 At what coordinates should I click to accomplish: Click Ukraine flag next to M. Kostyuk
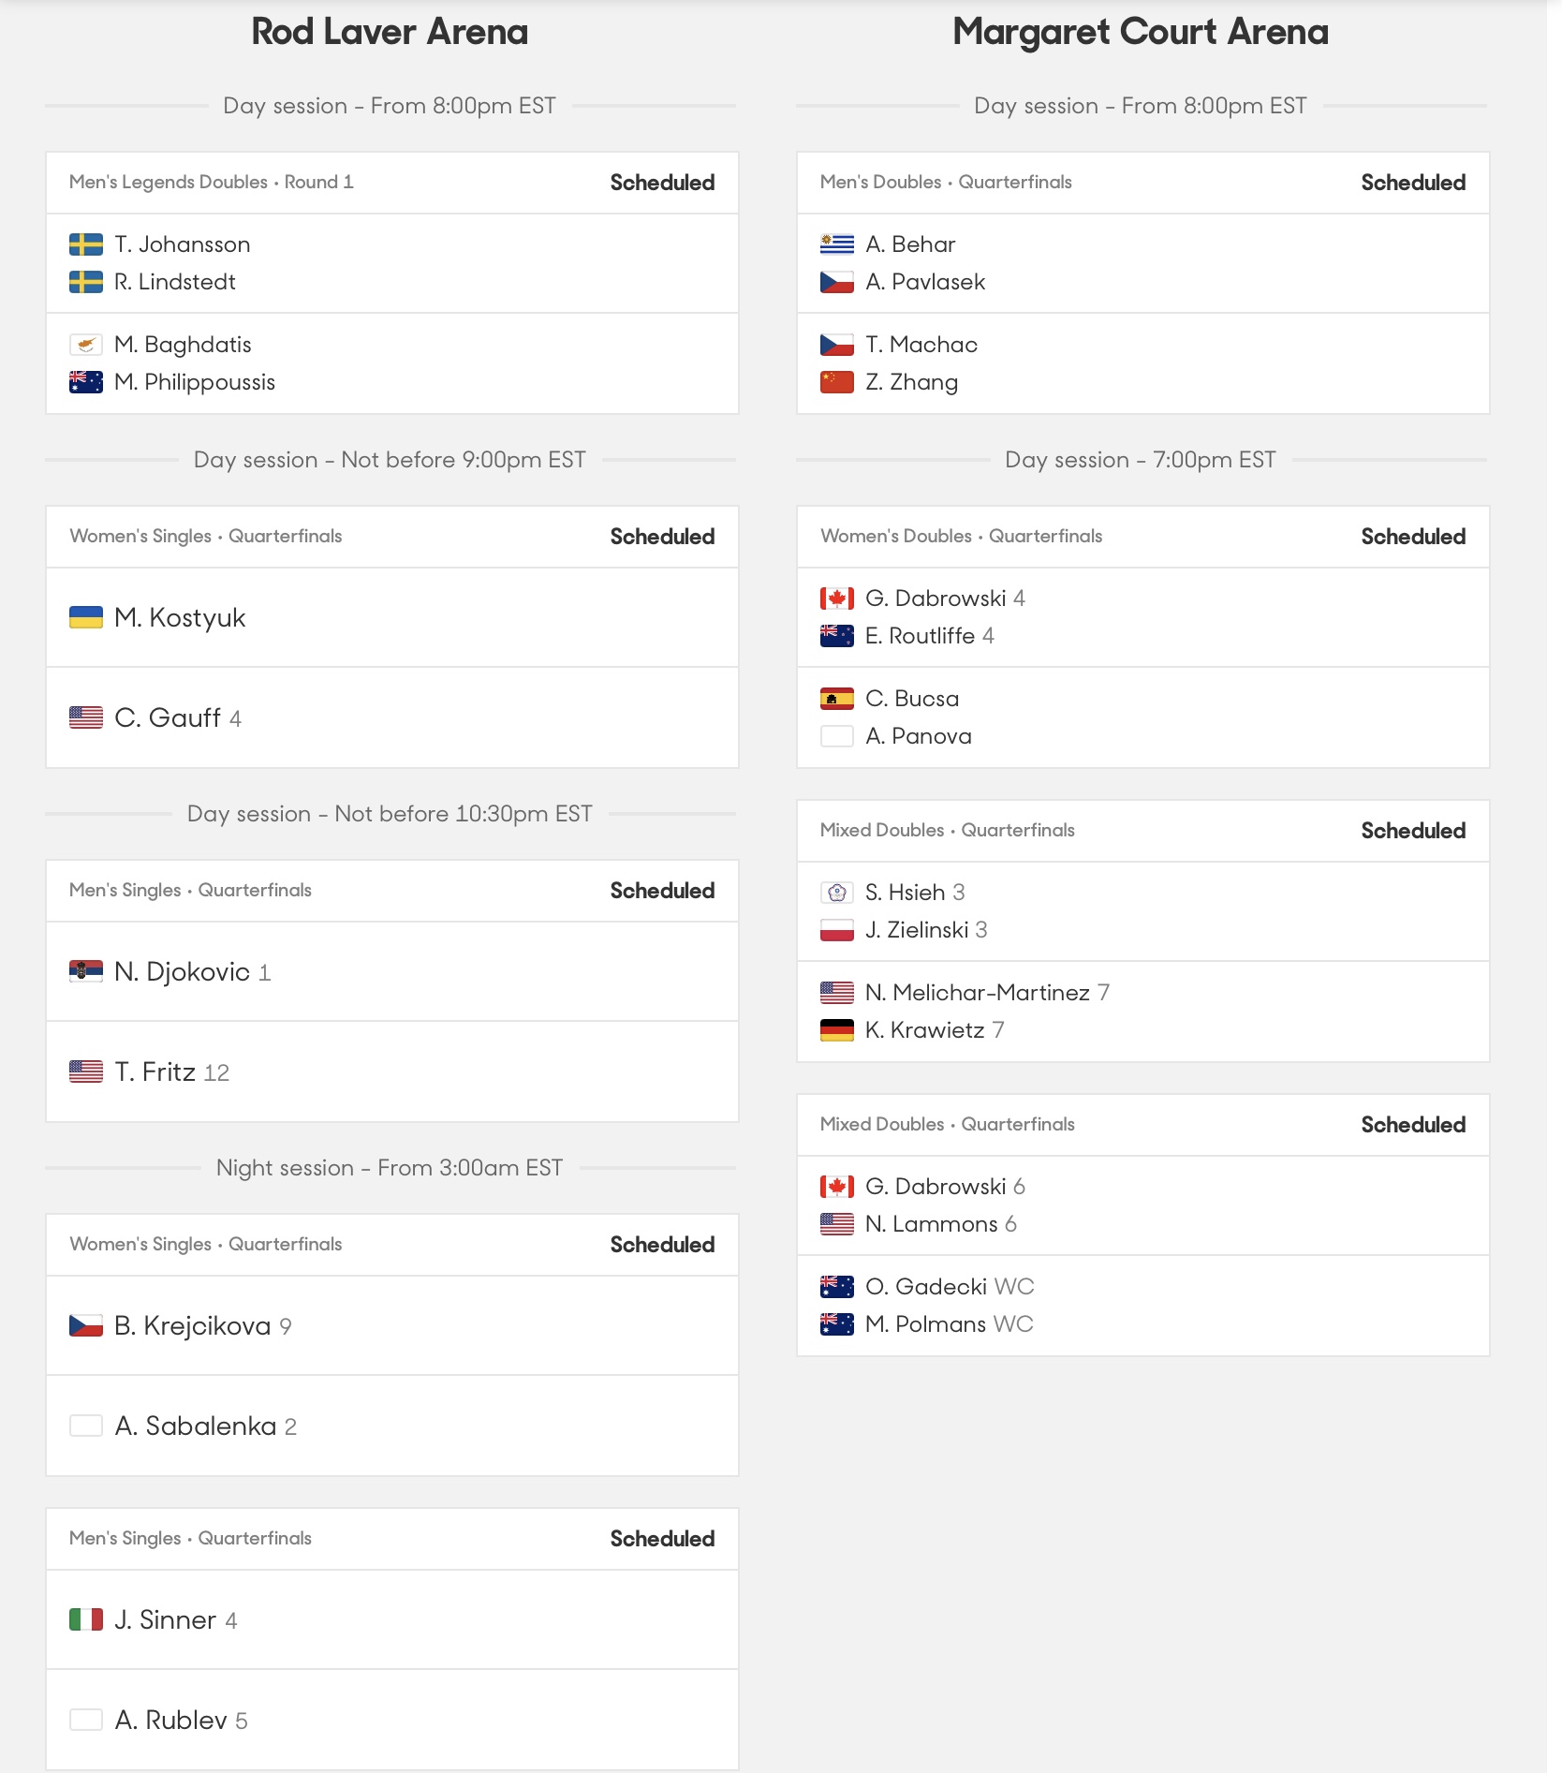tap(86, 617)
